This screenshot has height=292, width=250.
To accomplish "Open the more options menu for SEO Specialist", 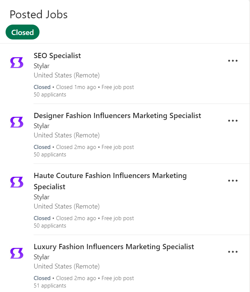I will [232, 61].
